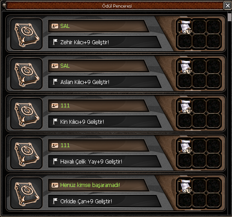Click the 'Kin Kılıcı+9 Geliştir!' mission label
The image size is (232, 217).
tap(82, 122)
